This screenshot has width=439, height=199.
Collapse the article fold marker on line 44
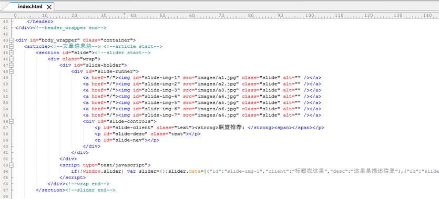(11, 46)
